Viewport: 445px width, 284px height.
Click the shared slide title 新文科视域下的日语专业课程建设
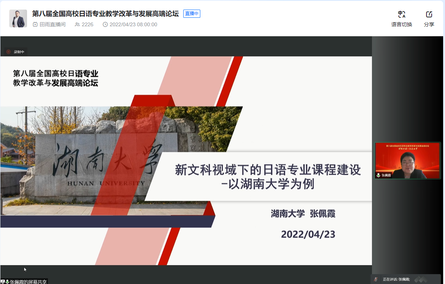click(267, 170)
